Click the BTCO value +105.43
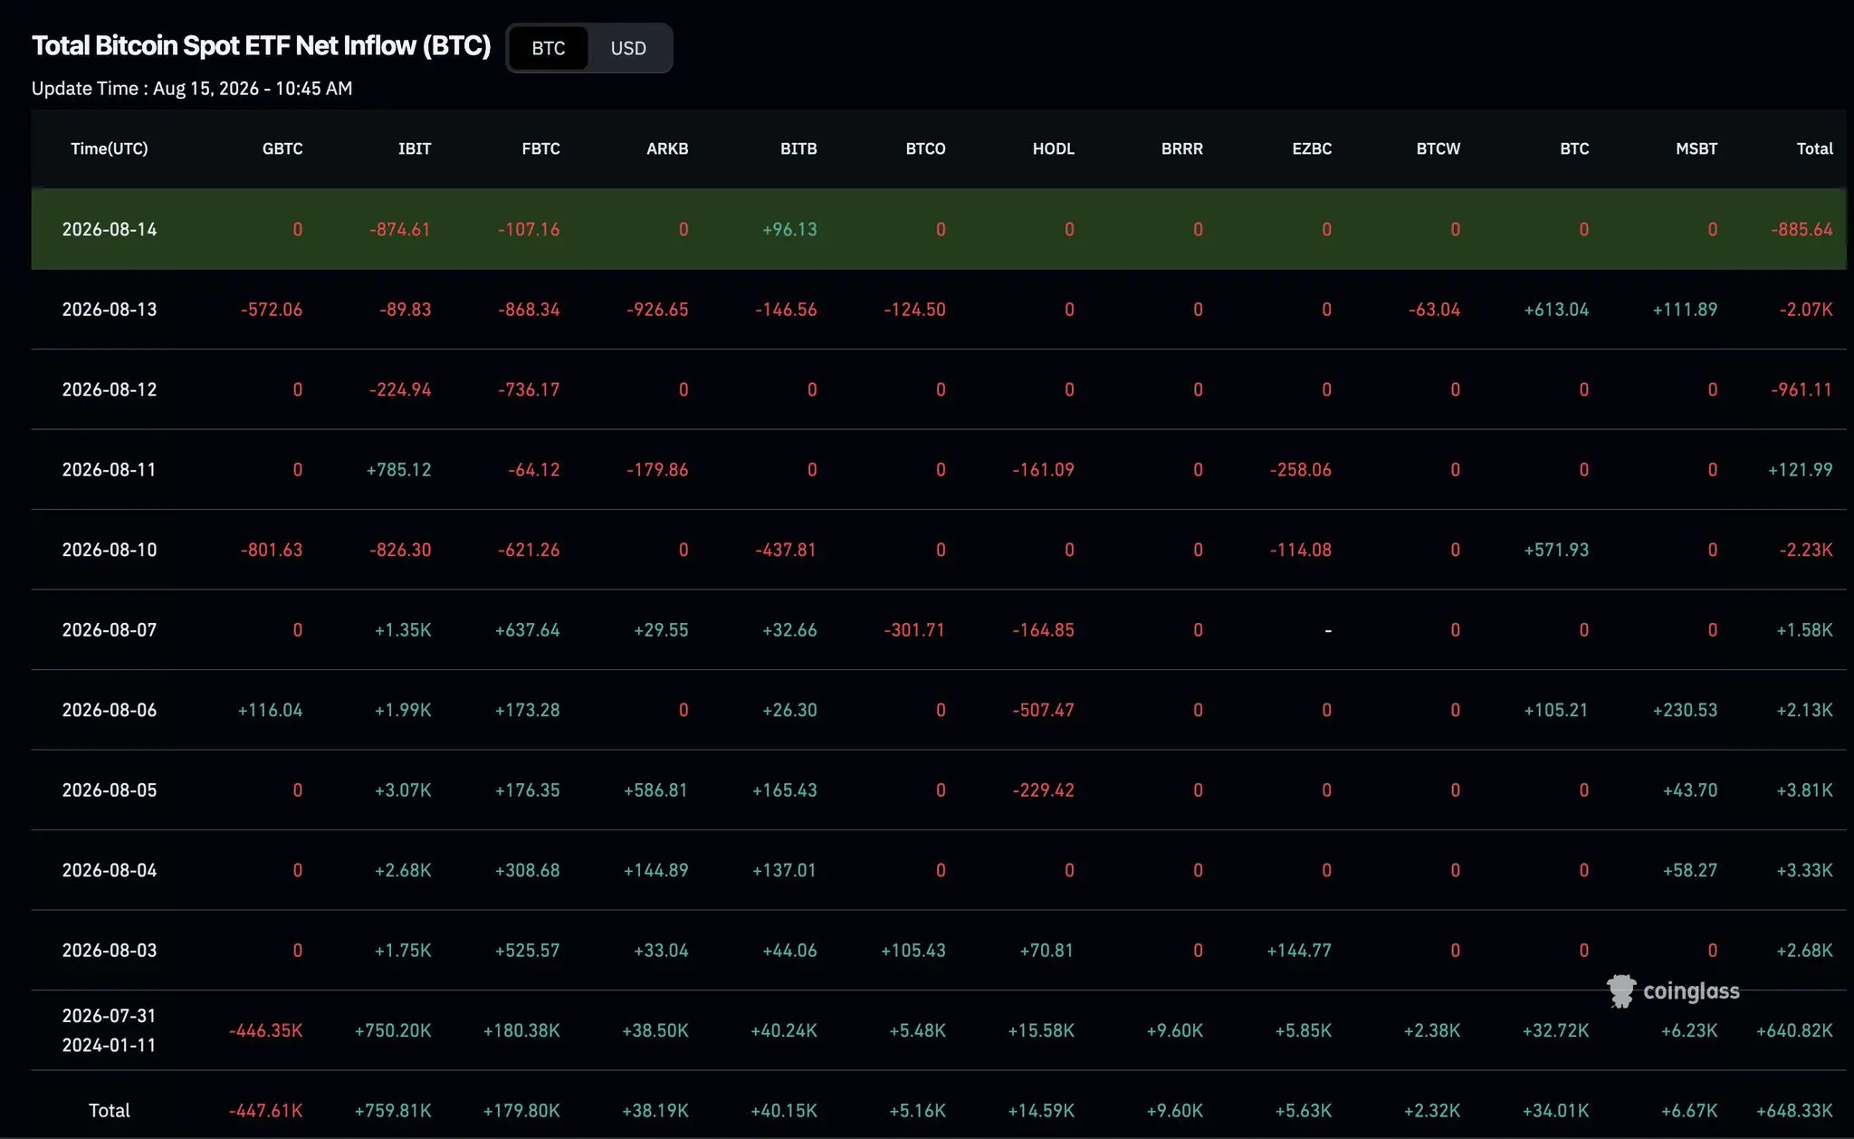 click(913, 951)
